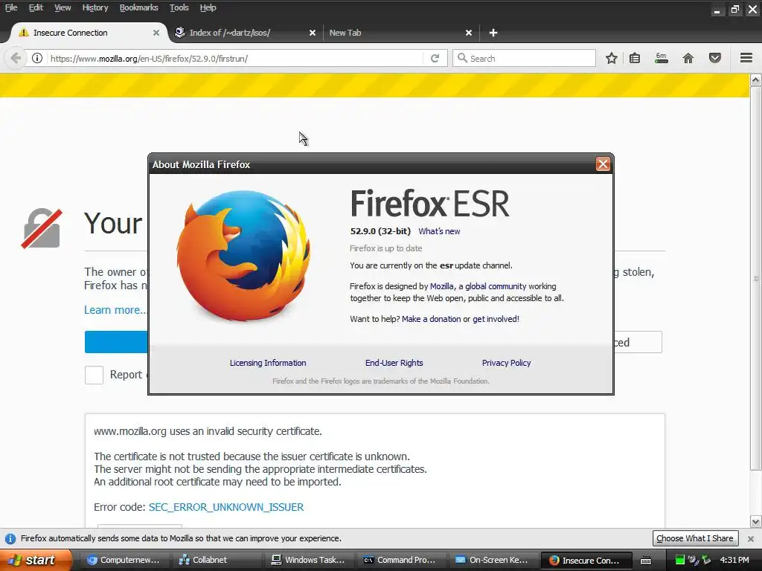Click in the URL address field
This screenshot has height=571, width=762.
tap(236, 58)
